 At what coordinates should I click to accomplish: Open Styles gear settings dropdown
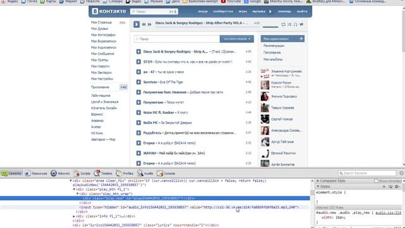[x=397, y=187]
